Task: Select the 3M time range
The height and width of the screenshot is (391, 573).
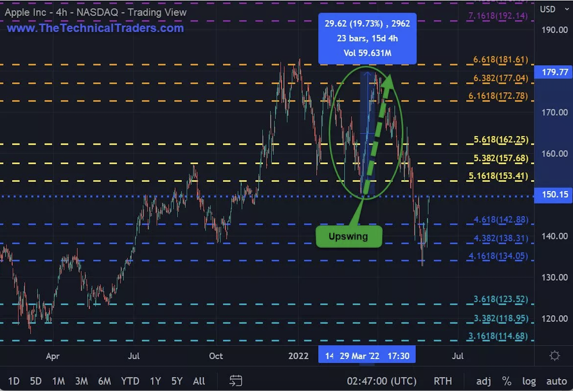Action: click(82, 381)
